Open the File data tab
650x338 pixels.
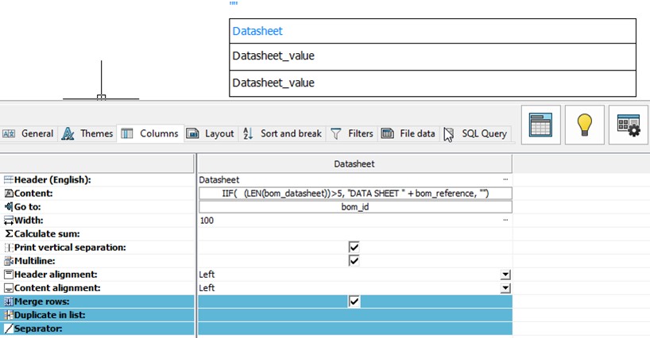point(408,134)
